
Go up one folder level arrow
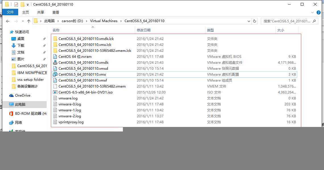point(29,21)
